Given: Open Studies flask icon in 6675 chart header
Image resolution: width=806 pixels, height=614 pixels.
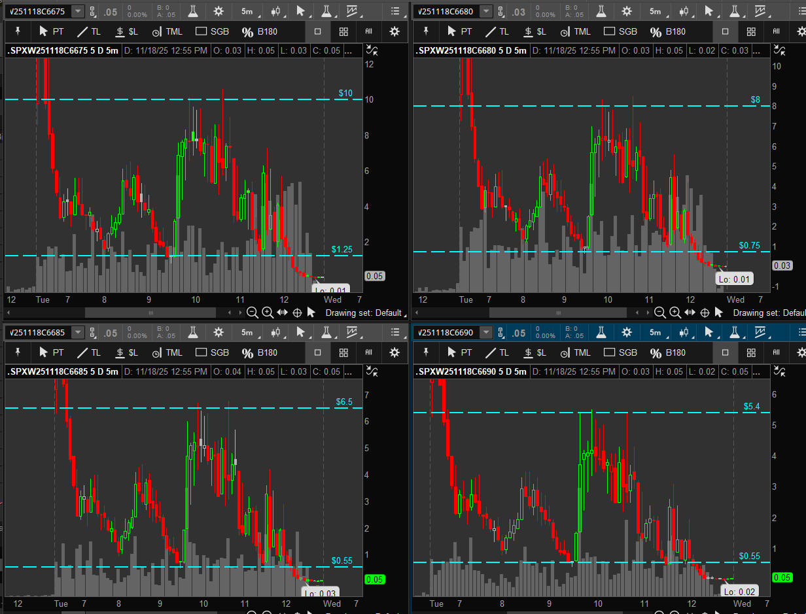Looking at the screenshot, I should tap(192, 11).
